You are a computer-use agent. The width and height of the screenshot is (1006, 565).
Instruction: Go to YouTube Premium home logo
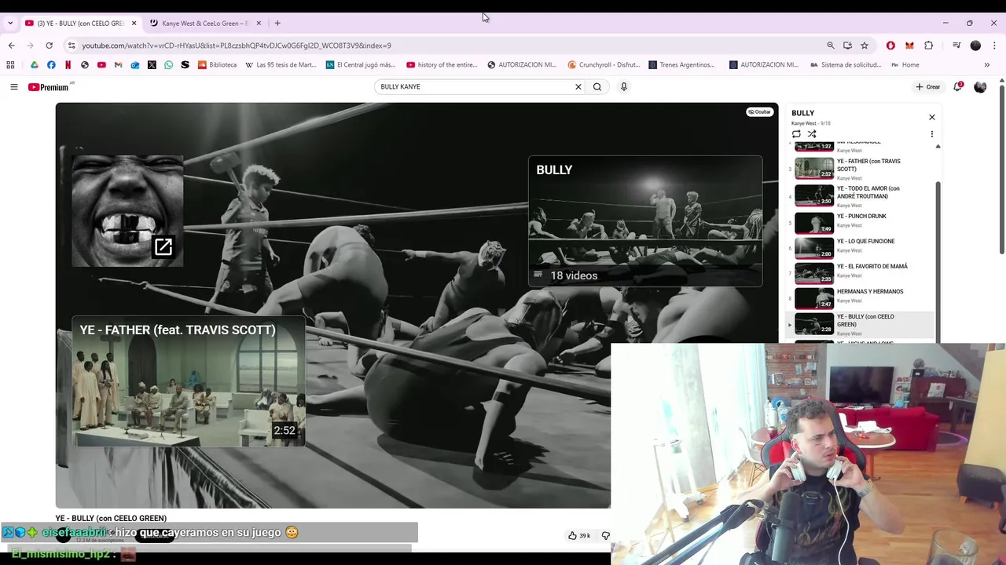(49, 87)
